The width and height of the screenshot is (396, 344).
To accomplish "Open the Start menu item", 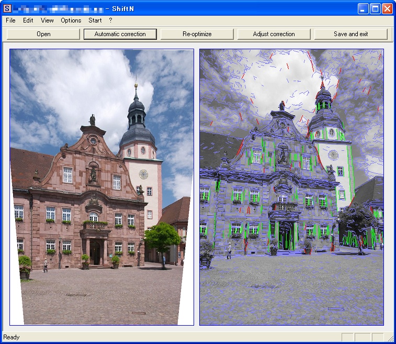I will 95,20.
